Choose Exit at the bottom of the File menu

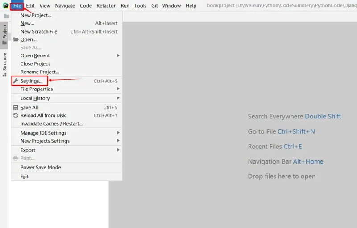pos(25,177)
